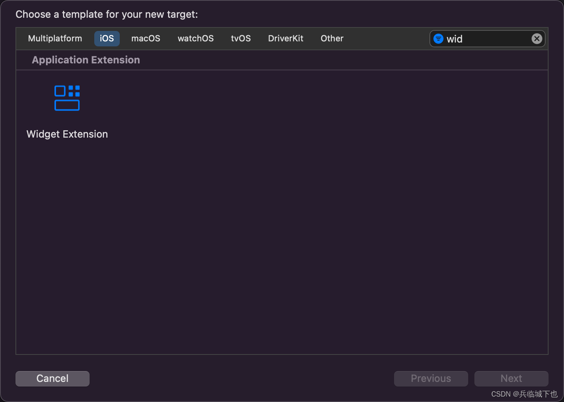This screenshot has height=402, width=564.
Task: Switch to the macOS tab
Action: [x=146, y=39]
